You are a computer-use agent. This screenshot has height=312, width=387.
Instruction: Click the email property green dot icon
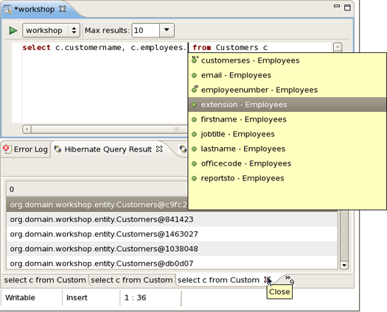[195, 75]
